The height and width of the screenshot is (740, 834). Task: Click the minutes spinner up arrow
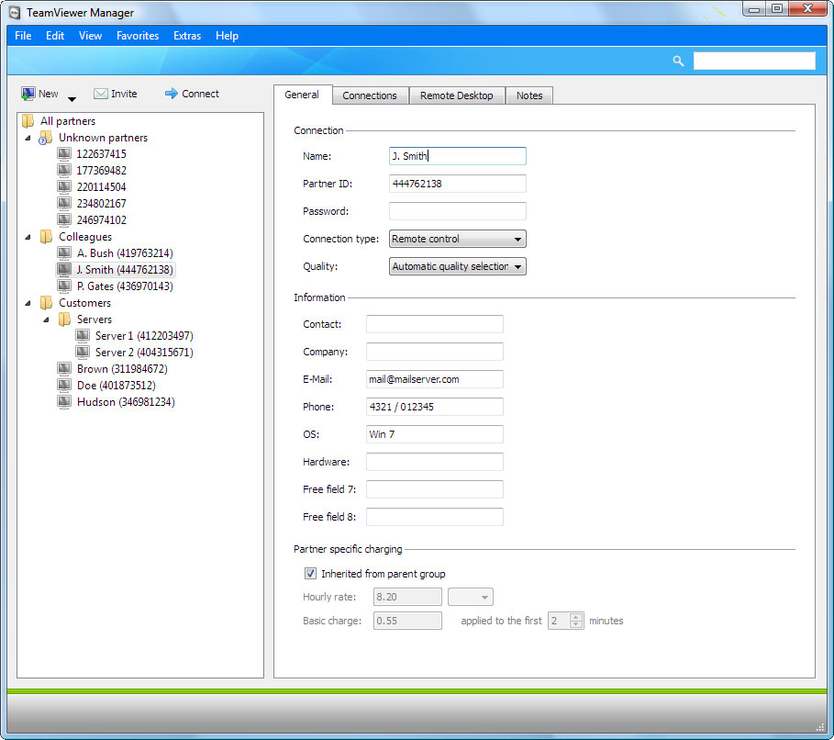pyautogui.click(x=576, y=616)
